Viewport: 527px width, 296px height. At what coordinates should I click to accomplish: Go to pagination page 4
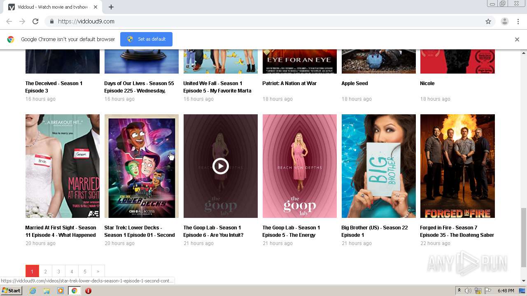[x=72, y=271]
